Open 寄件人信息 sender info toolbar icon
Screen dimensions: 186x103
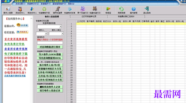(x=8, y=10)
